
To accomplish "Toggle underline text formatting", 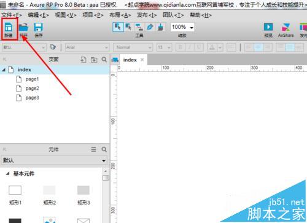I will click(x=199, y=47).
